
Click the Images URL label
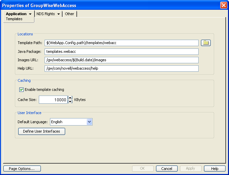pyautogui.click(x=28, y=60)
